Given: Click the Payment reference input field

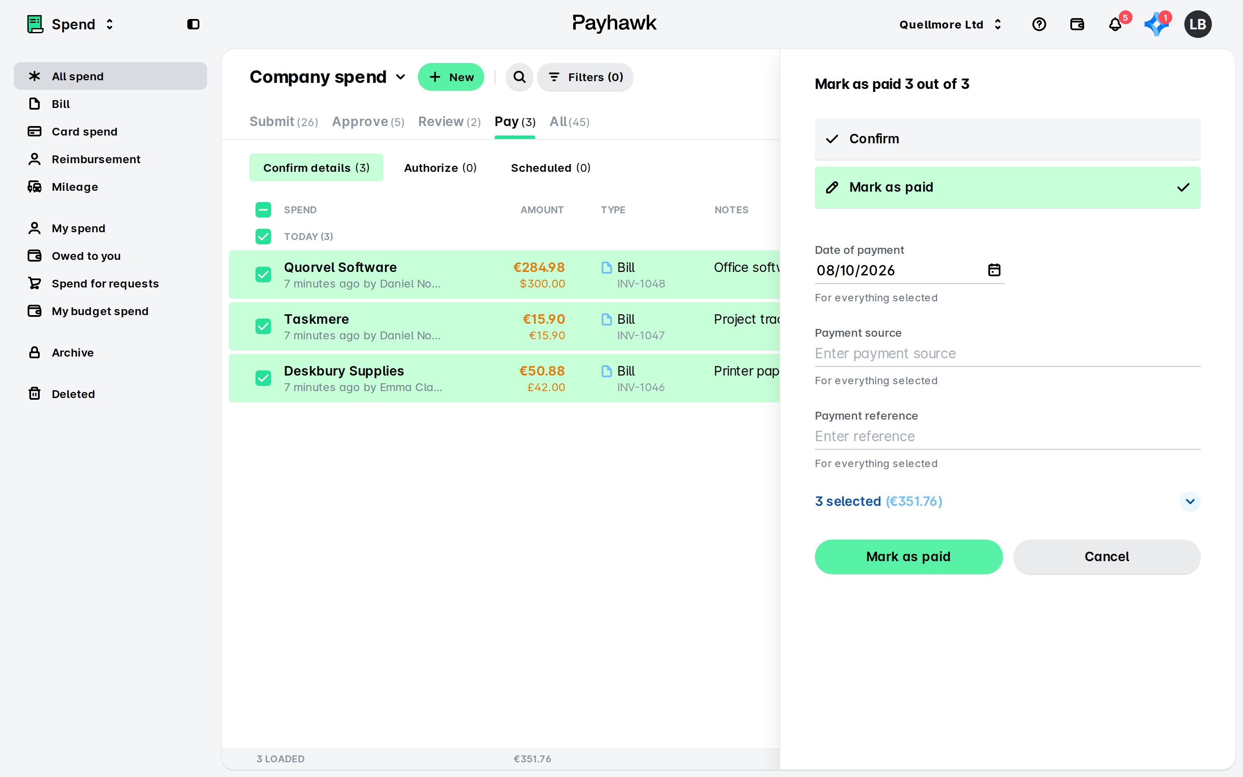Looking at the screenshot, I should pyautogui.click(x=1007, y=436).
